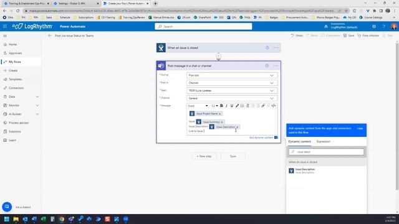Collapse the left navigation hamburger menu
Viewport: 399px width, 224px height.
click(5, 36)
